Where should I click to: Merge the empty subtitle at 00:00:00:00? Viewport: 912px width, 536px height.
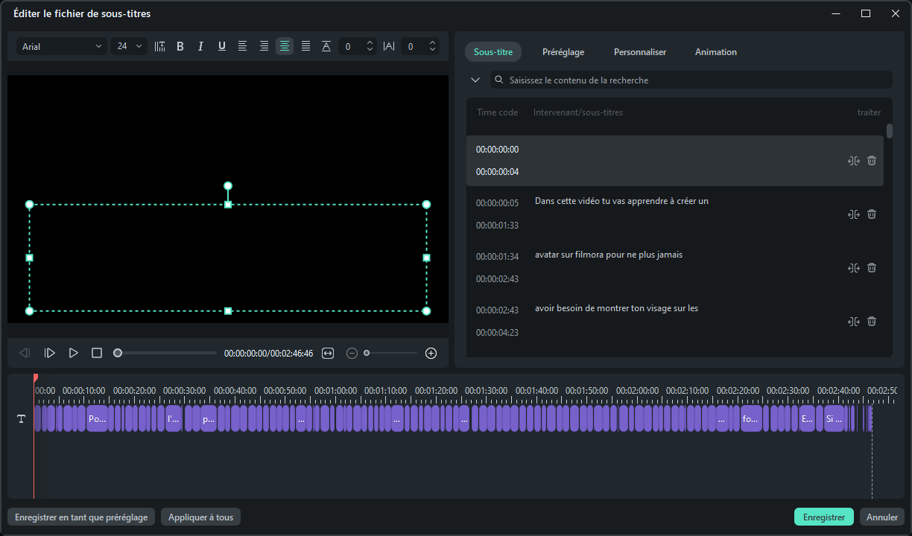(854, 161)
